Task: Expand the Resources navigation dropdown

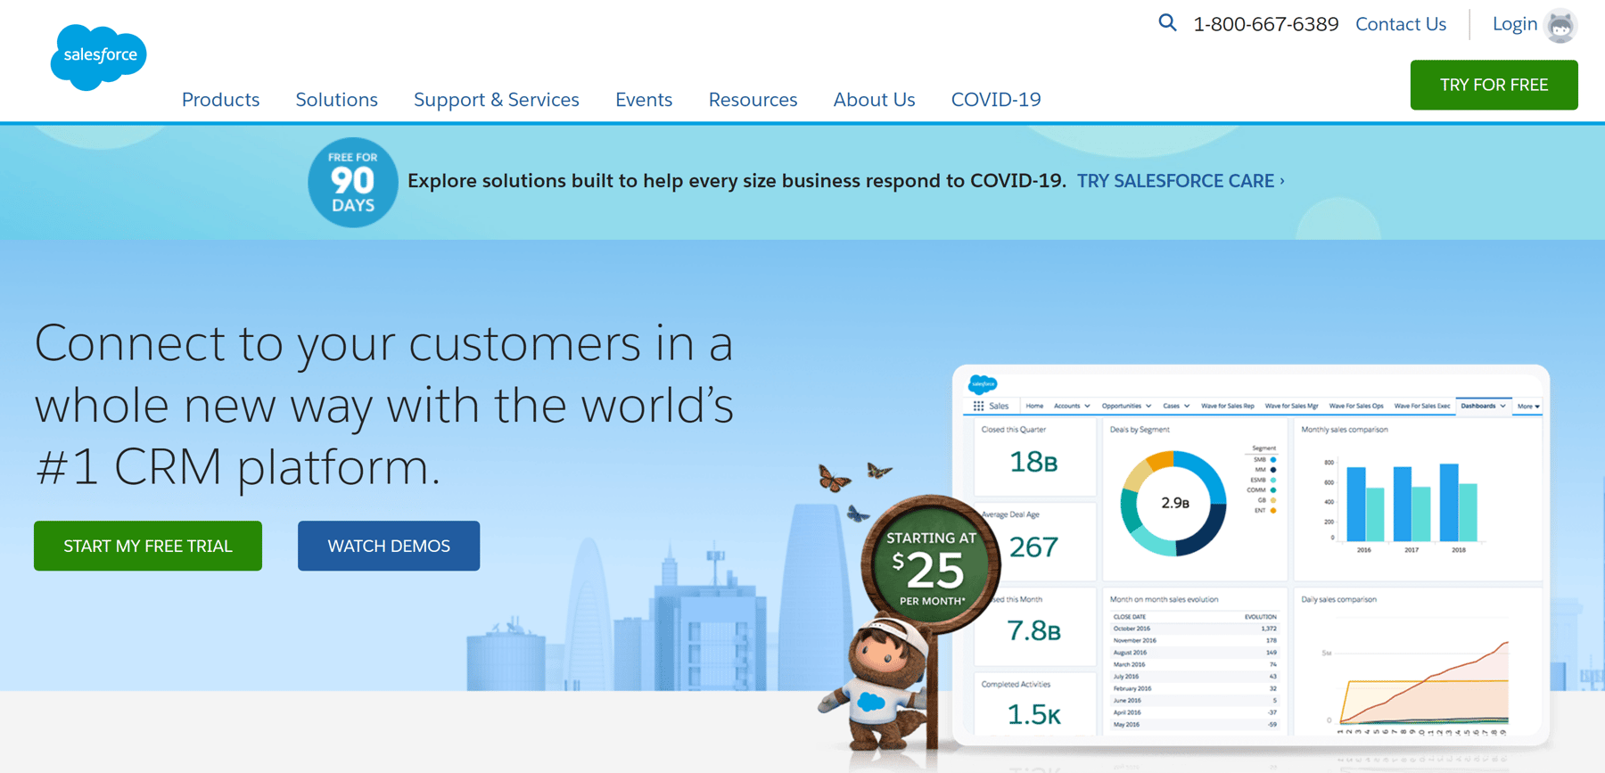Action: point(753,100)
